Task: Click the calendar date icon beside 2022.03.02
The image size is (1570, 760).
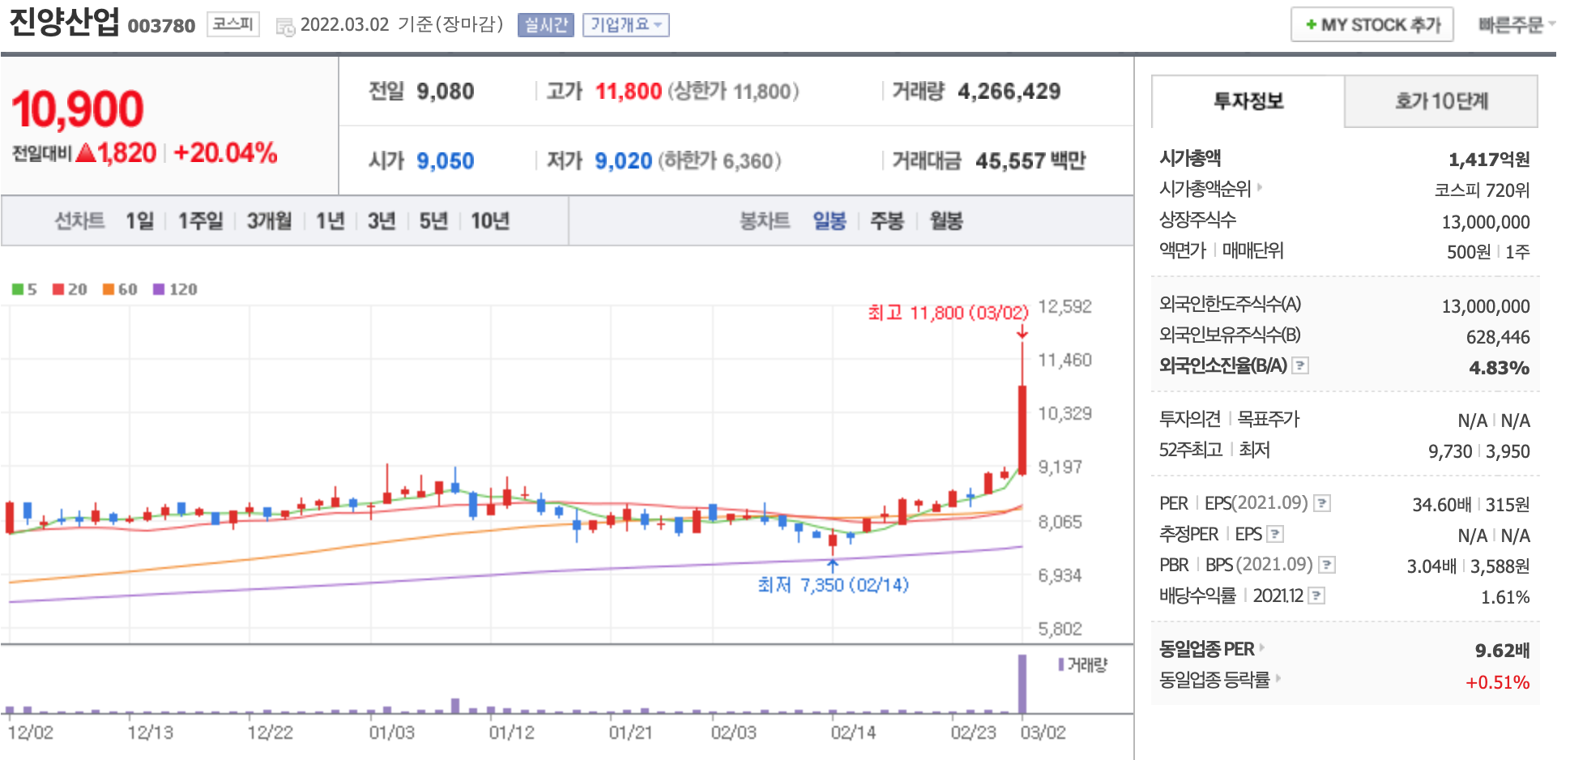Action: [x=285, y=27]
